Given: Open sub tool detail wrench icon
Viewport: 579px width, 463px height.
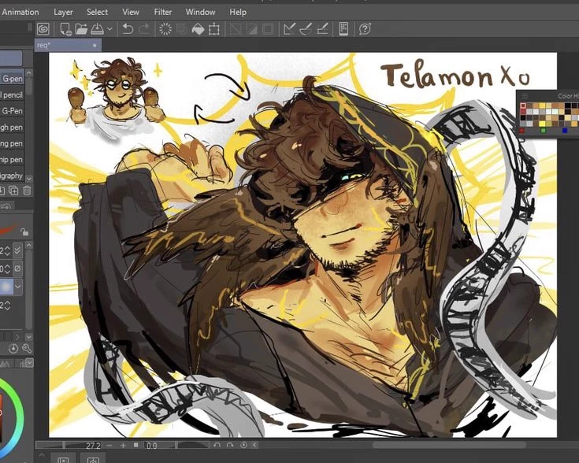Looking at the screenshot, I should (27, 348).
